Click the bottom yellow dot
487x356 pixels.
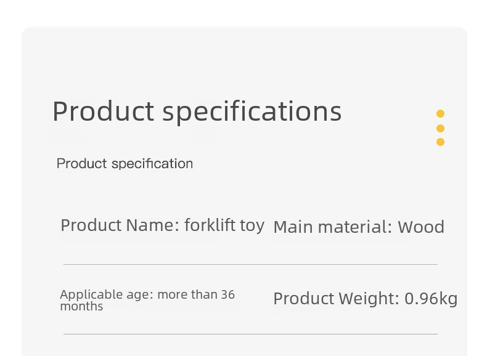click(440, 142)
